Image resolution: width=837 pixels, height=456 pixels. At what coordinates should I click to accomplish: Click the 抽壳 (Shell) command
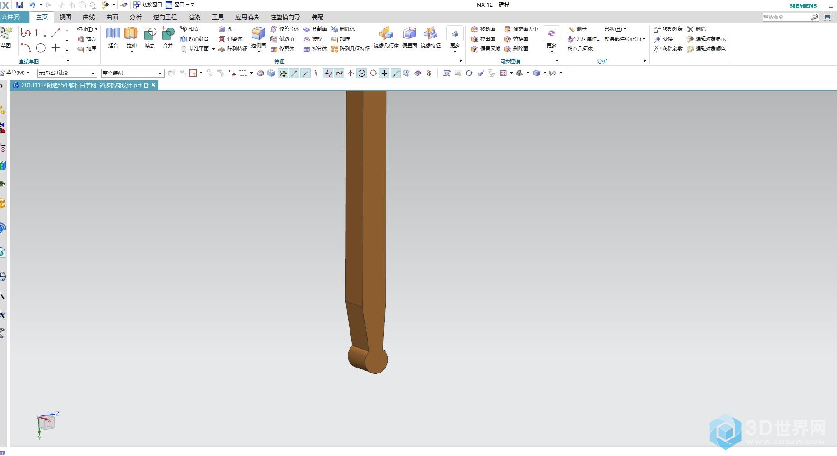(x=87, y=39)
